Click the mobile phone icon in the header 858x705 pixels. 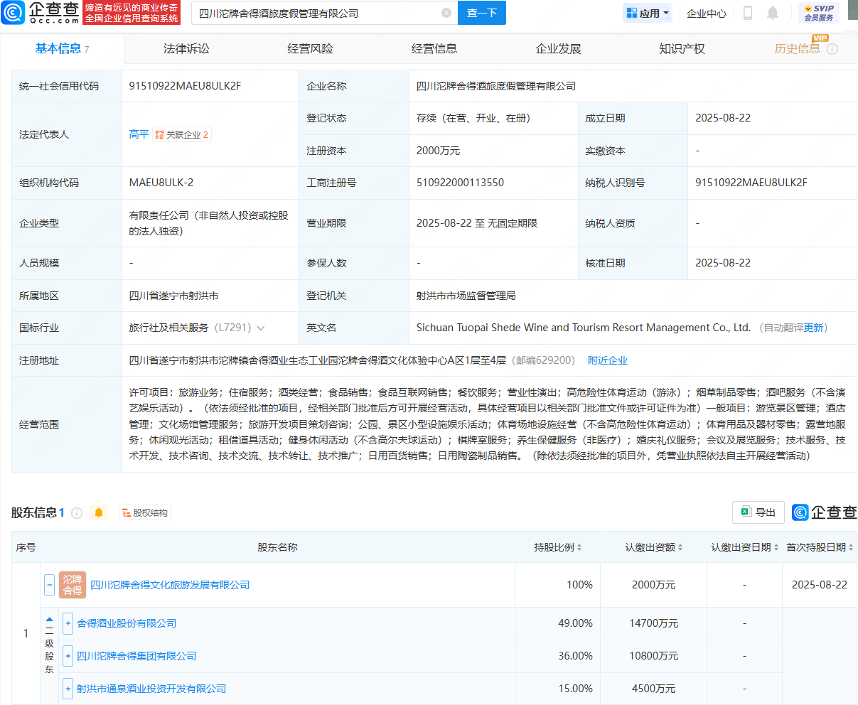click(747, 13)
